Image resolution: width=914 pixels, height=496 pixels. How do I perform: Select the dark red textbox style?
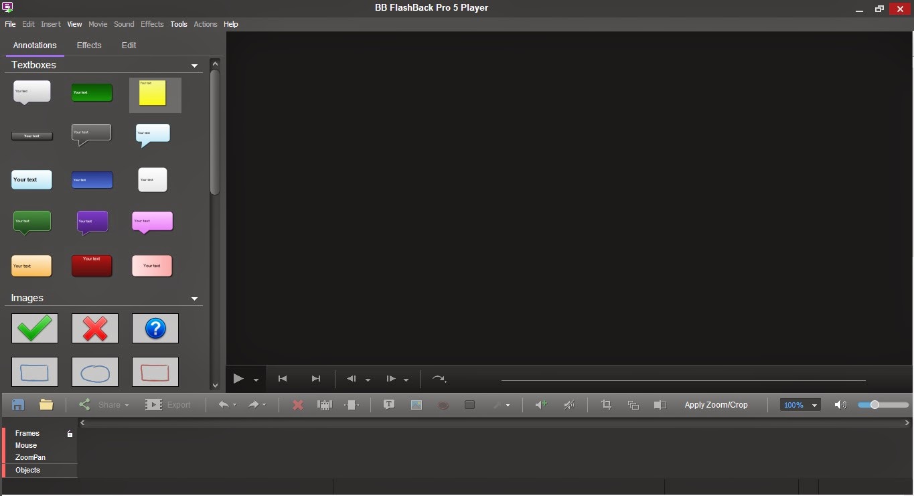coord(92,265)
